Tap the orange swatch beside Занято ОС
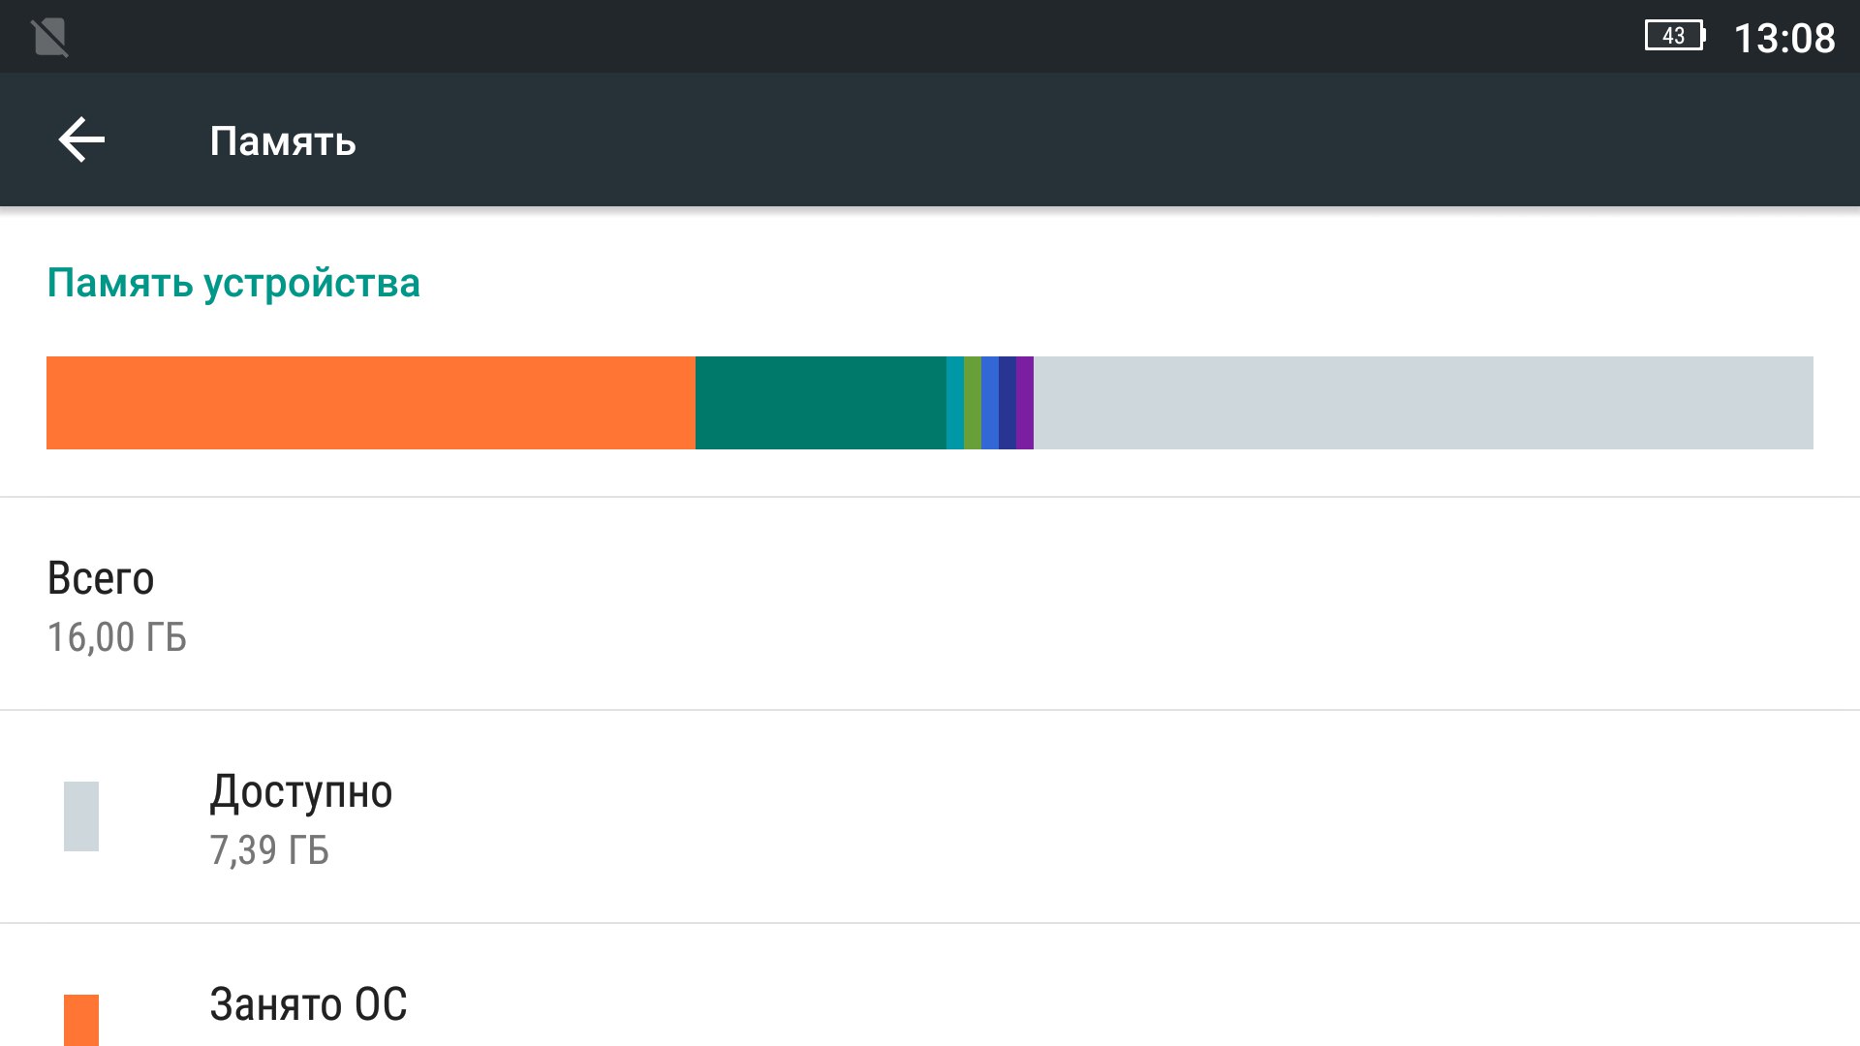The image size is (1860, 1046). [x=81, y=1020]
